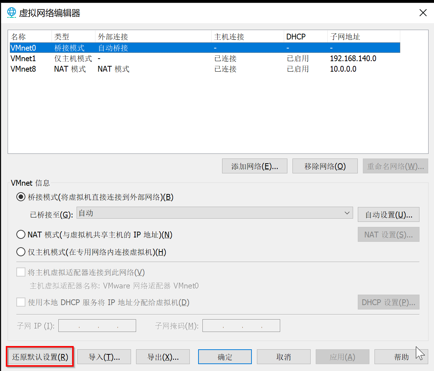Click the 取消 button
This screenshot has height=371, width=434.
[x=284, y=357]
